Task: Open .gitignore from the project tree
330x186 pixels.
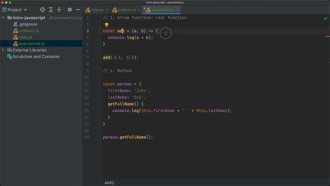Action: pyautogui.click(x=28, y=24)
